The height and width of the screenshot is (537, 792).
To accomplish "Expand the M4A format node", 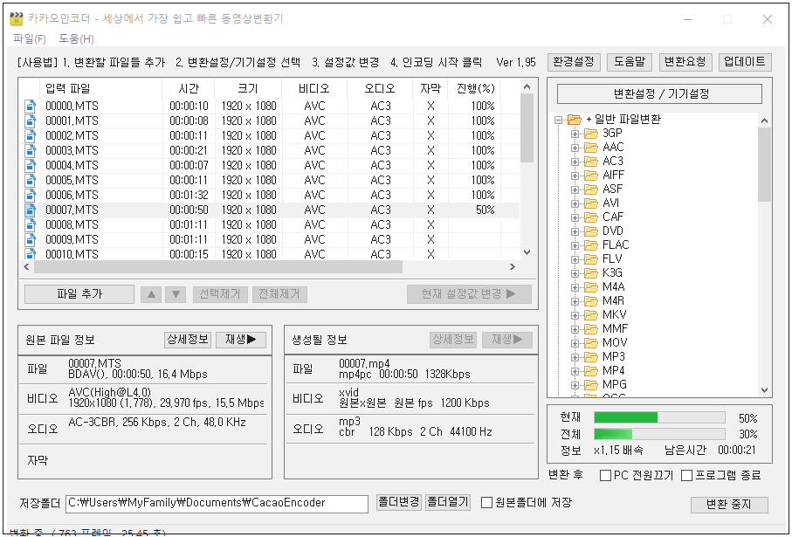I will click(575, 287).
